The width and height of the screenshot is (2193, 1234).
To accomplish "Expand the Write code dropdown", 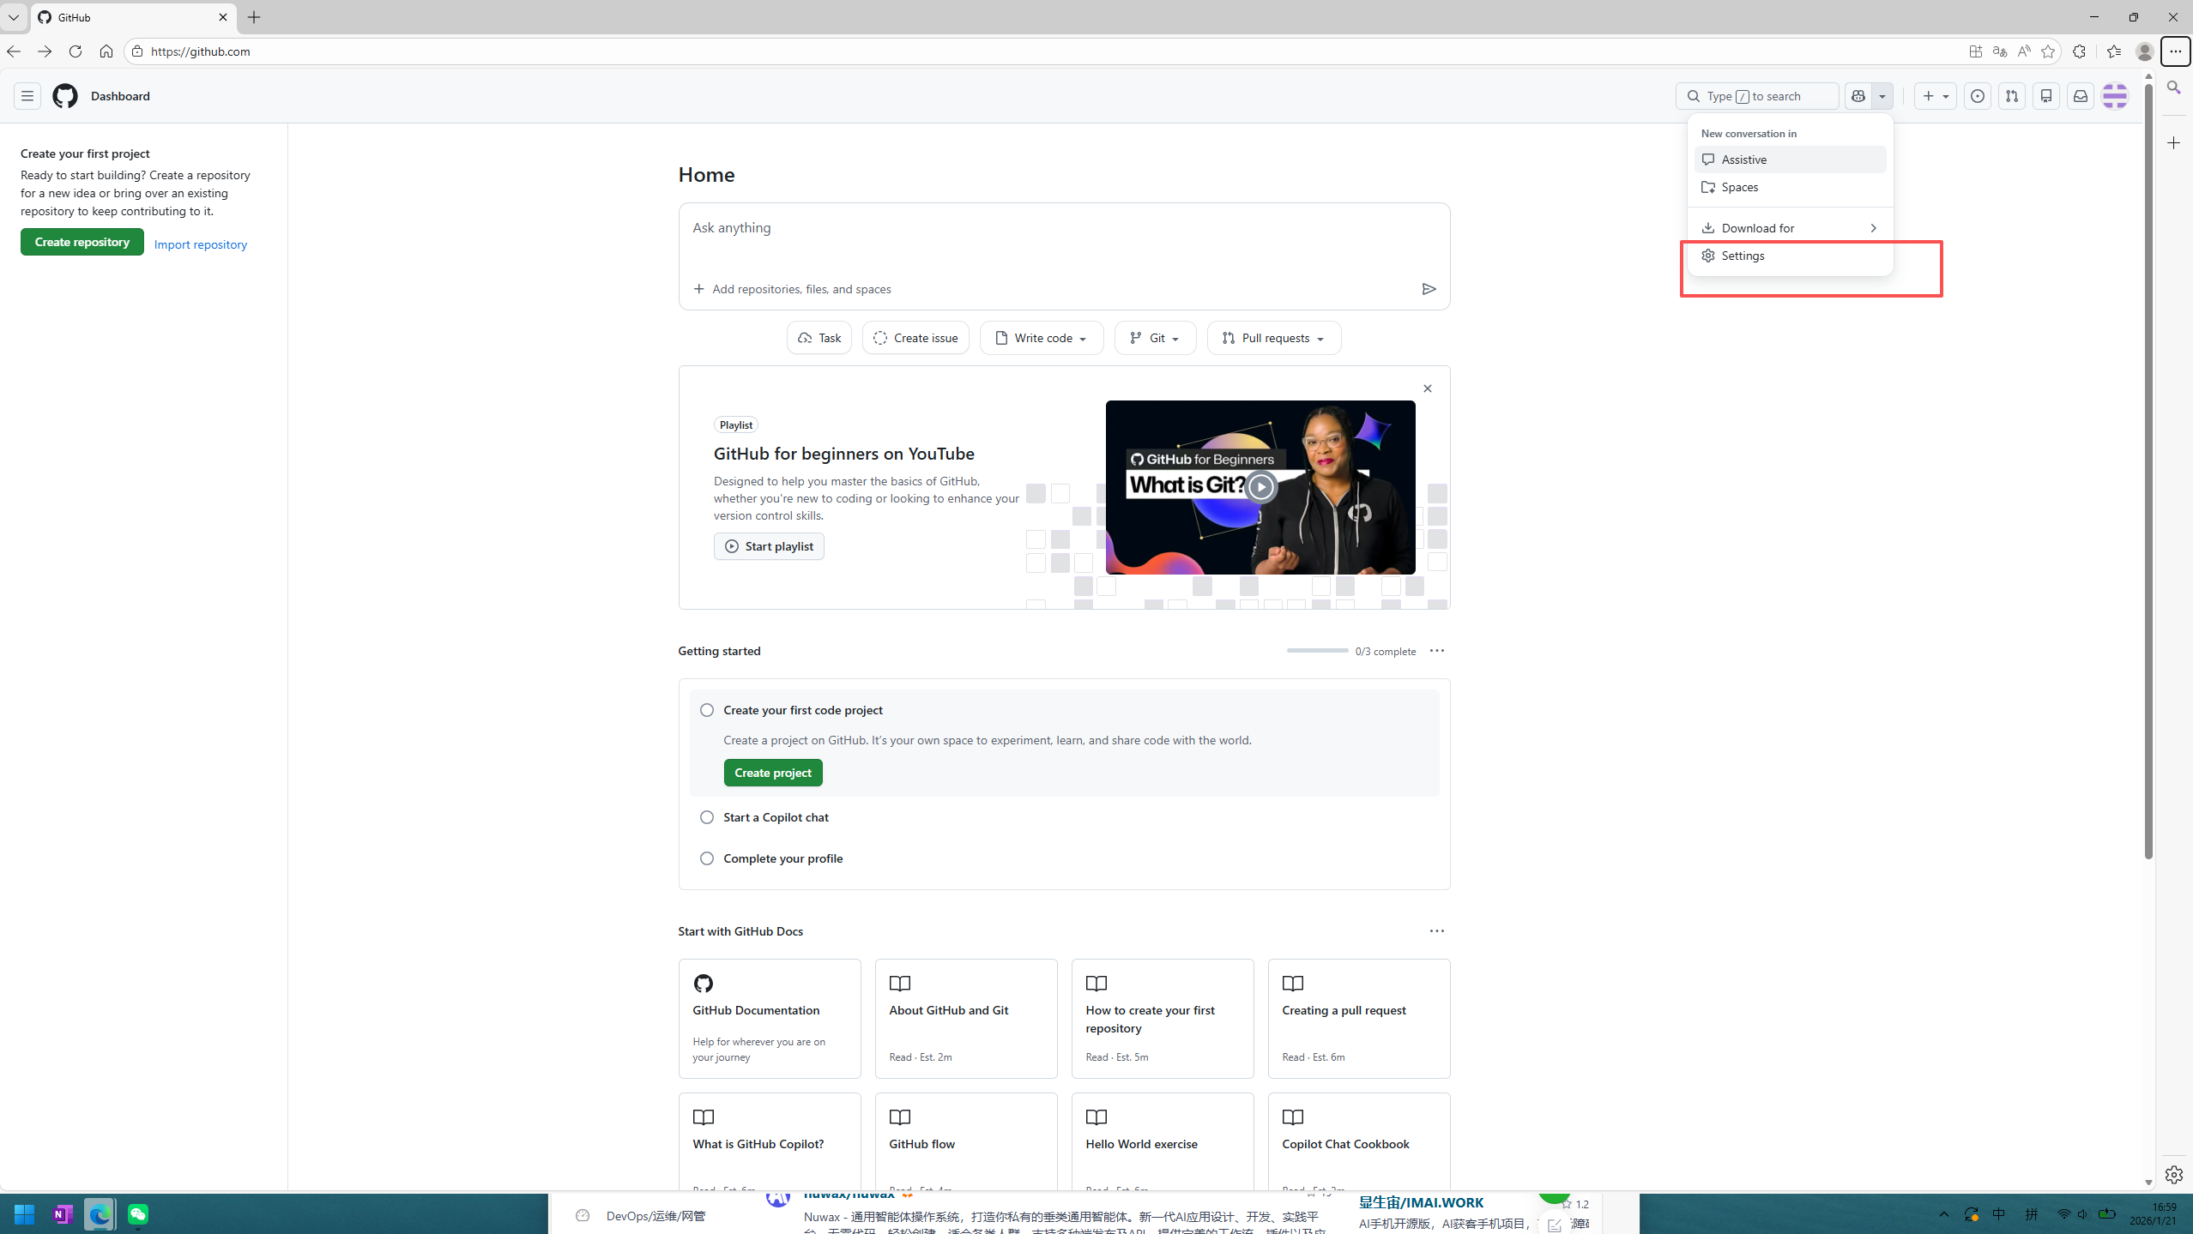I will point(1042,338).
